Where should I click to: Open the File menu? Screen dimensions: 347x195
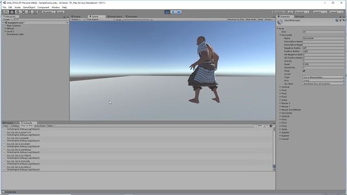click(4, 7)
